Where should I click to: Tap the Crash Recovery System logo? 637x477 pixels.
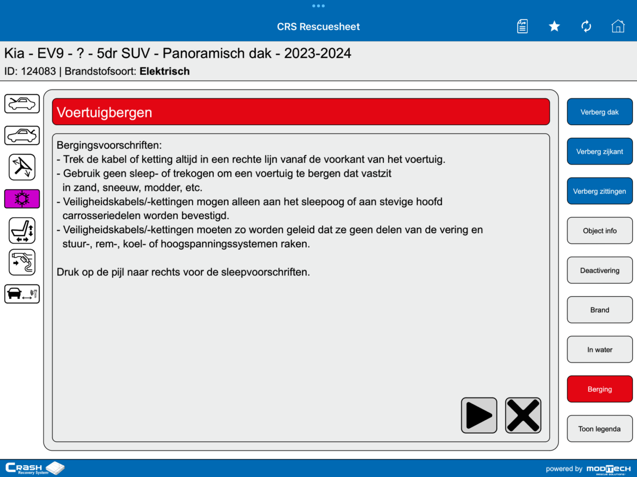[x=35, y=468]
